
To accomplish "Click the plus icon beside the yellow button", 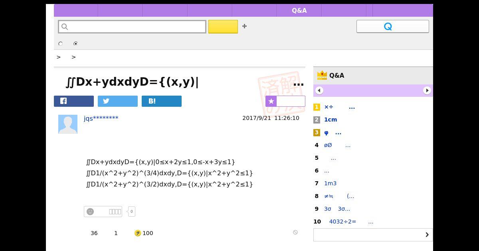I will 244,26.
